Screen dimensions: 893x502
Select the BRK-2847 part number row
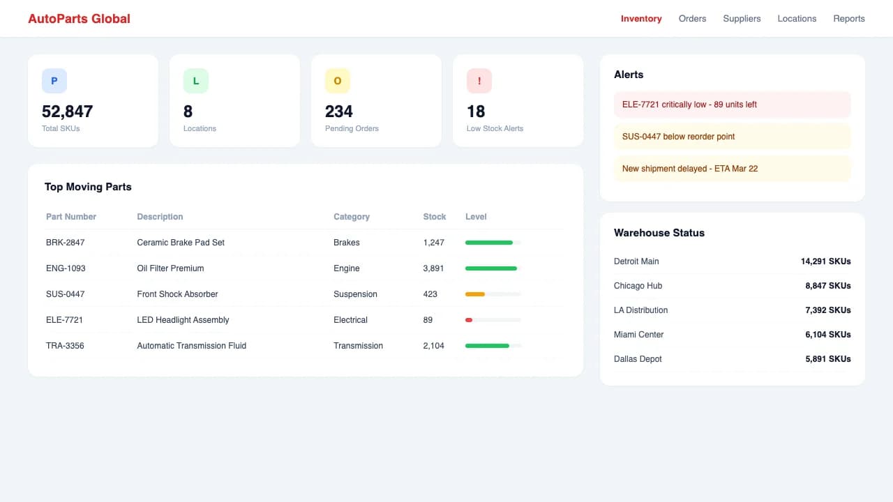pyautogui.click(x=66, y=243)
